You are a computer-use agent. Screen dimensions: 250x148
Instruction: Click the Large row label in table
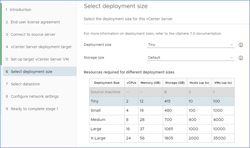(96, 129)
